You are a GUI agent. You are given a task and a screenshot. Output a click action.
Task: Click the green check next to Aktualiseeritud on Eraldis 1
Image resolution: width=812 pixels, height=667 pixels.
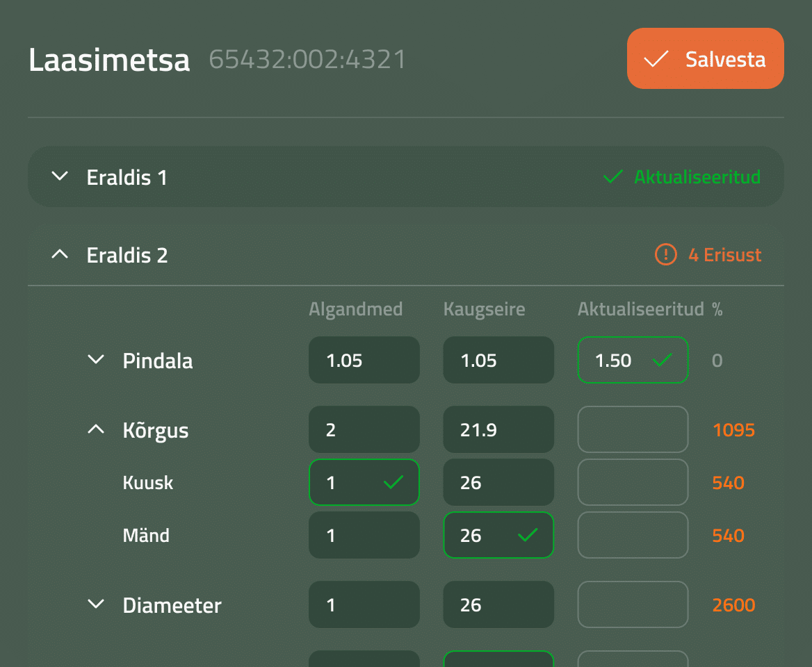click(612, 176)
